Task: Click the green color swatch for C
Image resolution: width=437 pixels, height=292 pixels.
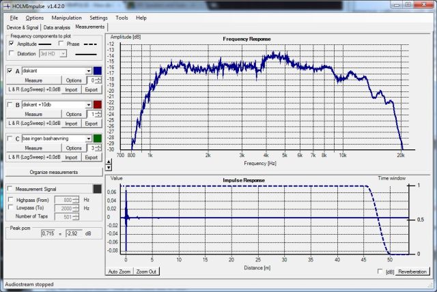Action: coord(97,138)
